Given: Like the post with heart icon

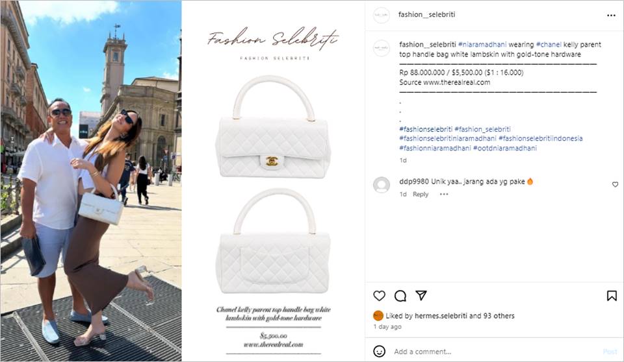Looking at the screenshot, I should (x=379, y=296).
